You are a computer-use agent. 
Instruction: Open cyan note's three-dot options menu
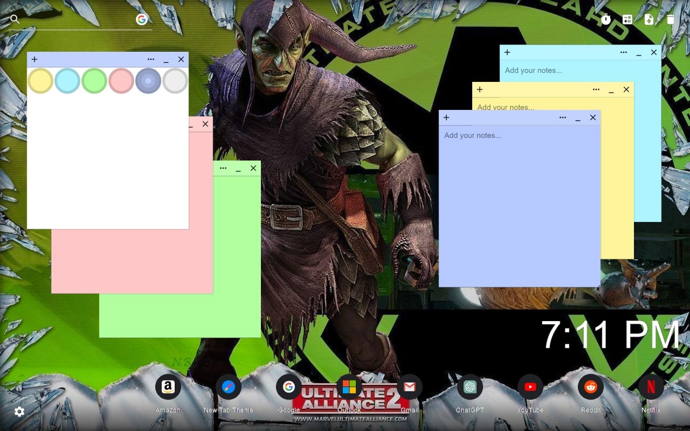tap(624, 52)
